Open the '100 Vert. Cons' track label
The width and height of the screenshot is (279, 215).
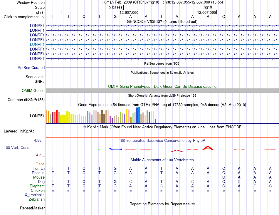coord(16,147)
